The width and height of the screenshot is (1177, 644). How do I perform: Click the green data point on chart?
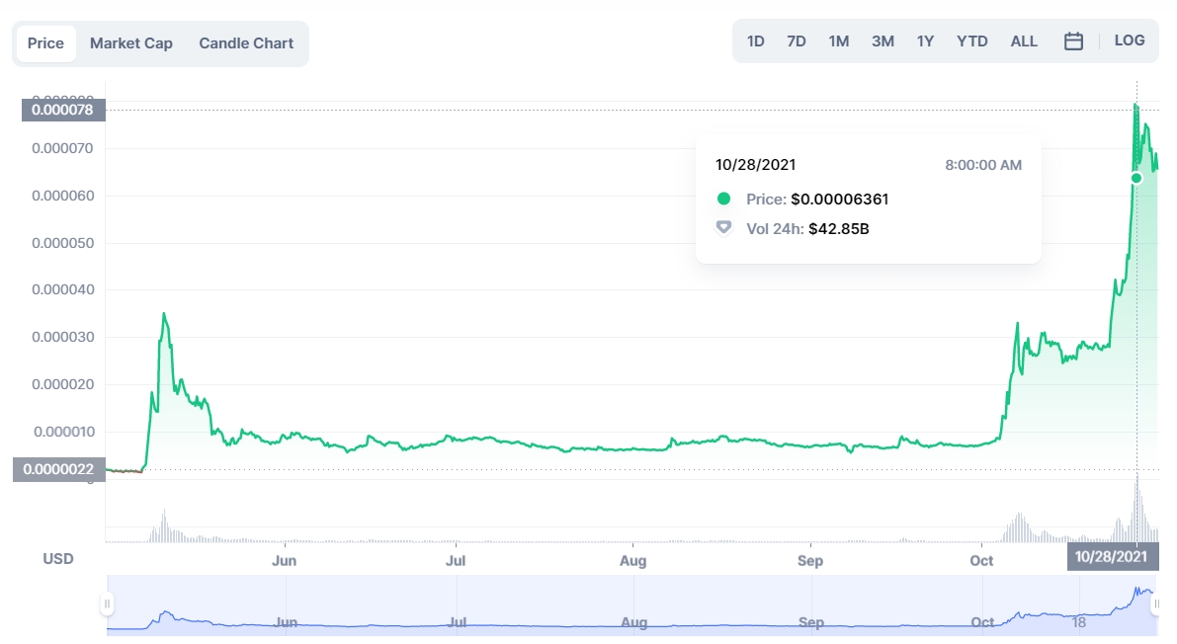click(1136, 178)
